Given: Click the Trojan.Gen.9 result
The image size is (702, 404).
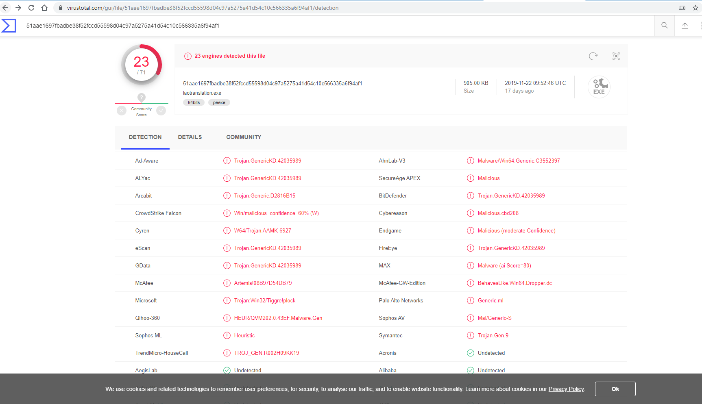Looking at the screenshot, I should tap(493, 335).
